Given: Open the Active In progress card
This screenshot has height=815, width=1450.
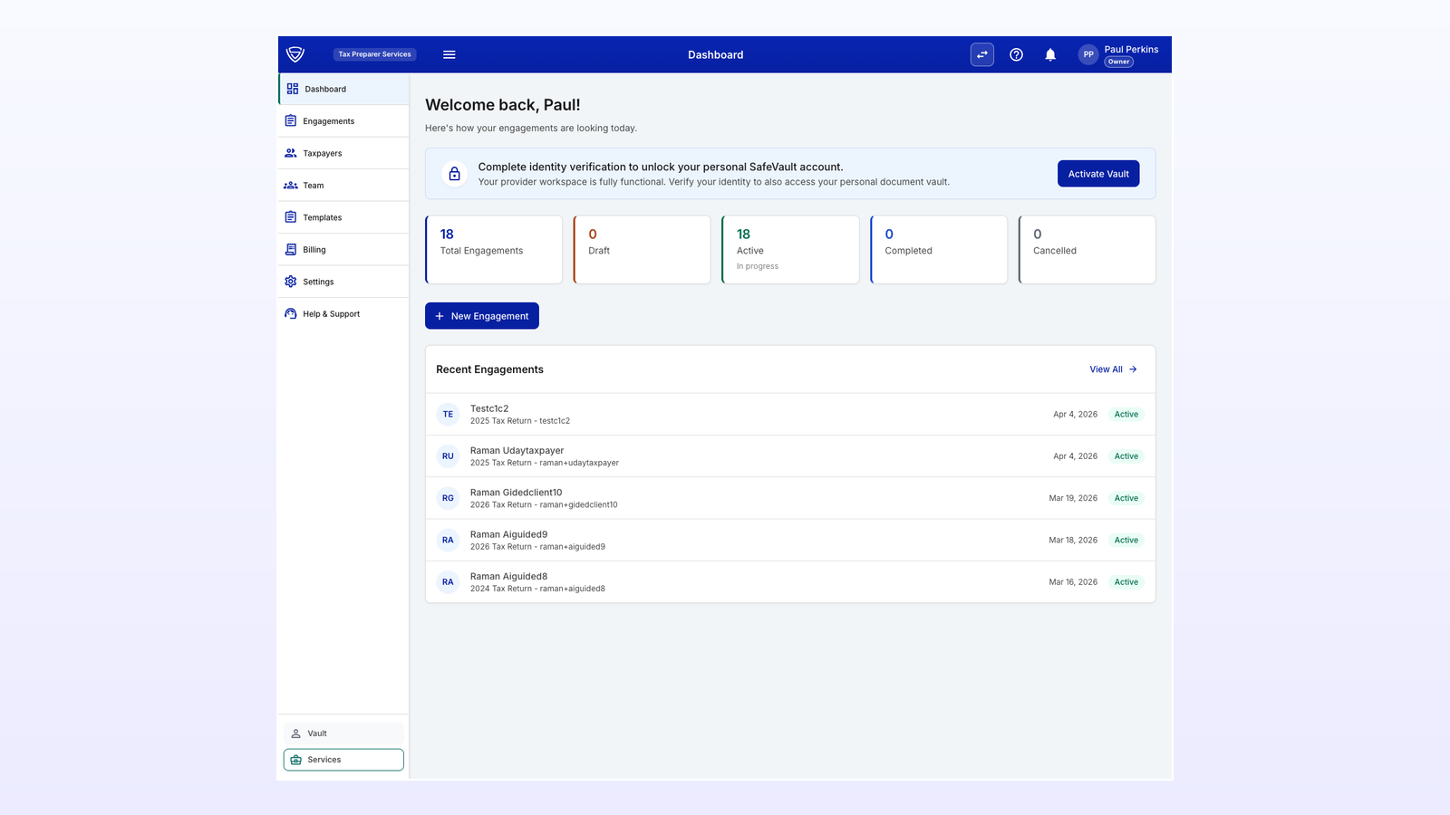Looking at the screenshot, I should coord(790,249).
